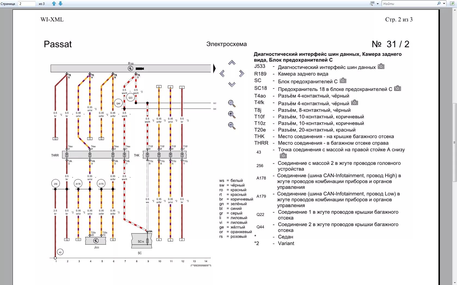This screenshot has height=285, width=457.
Task: Click the A179 connection circle
Action: [101, 184]
